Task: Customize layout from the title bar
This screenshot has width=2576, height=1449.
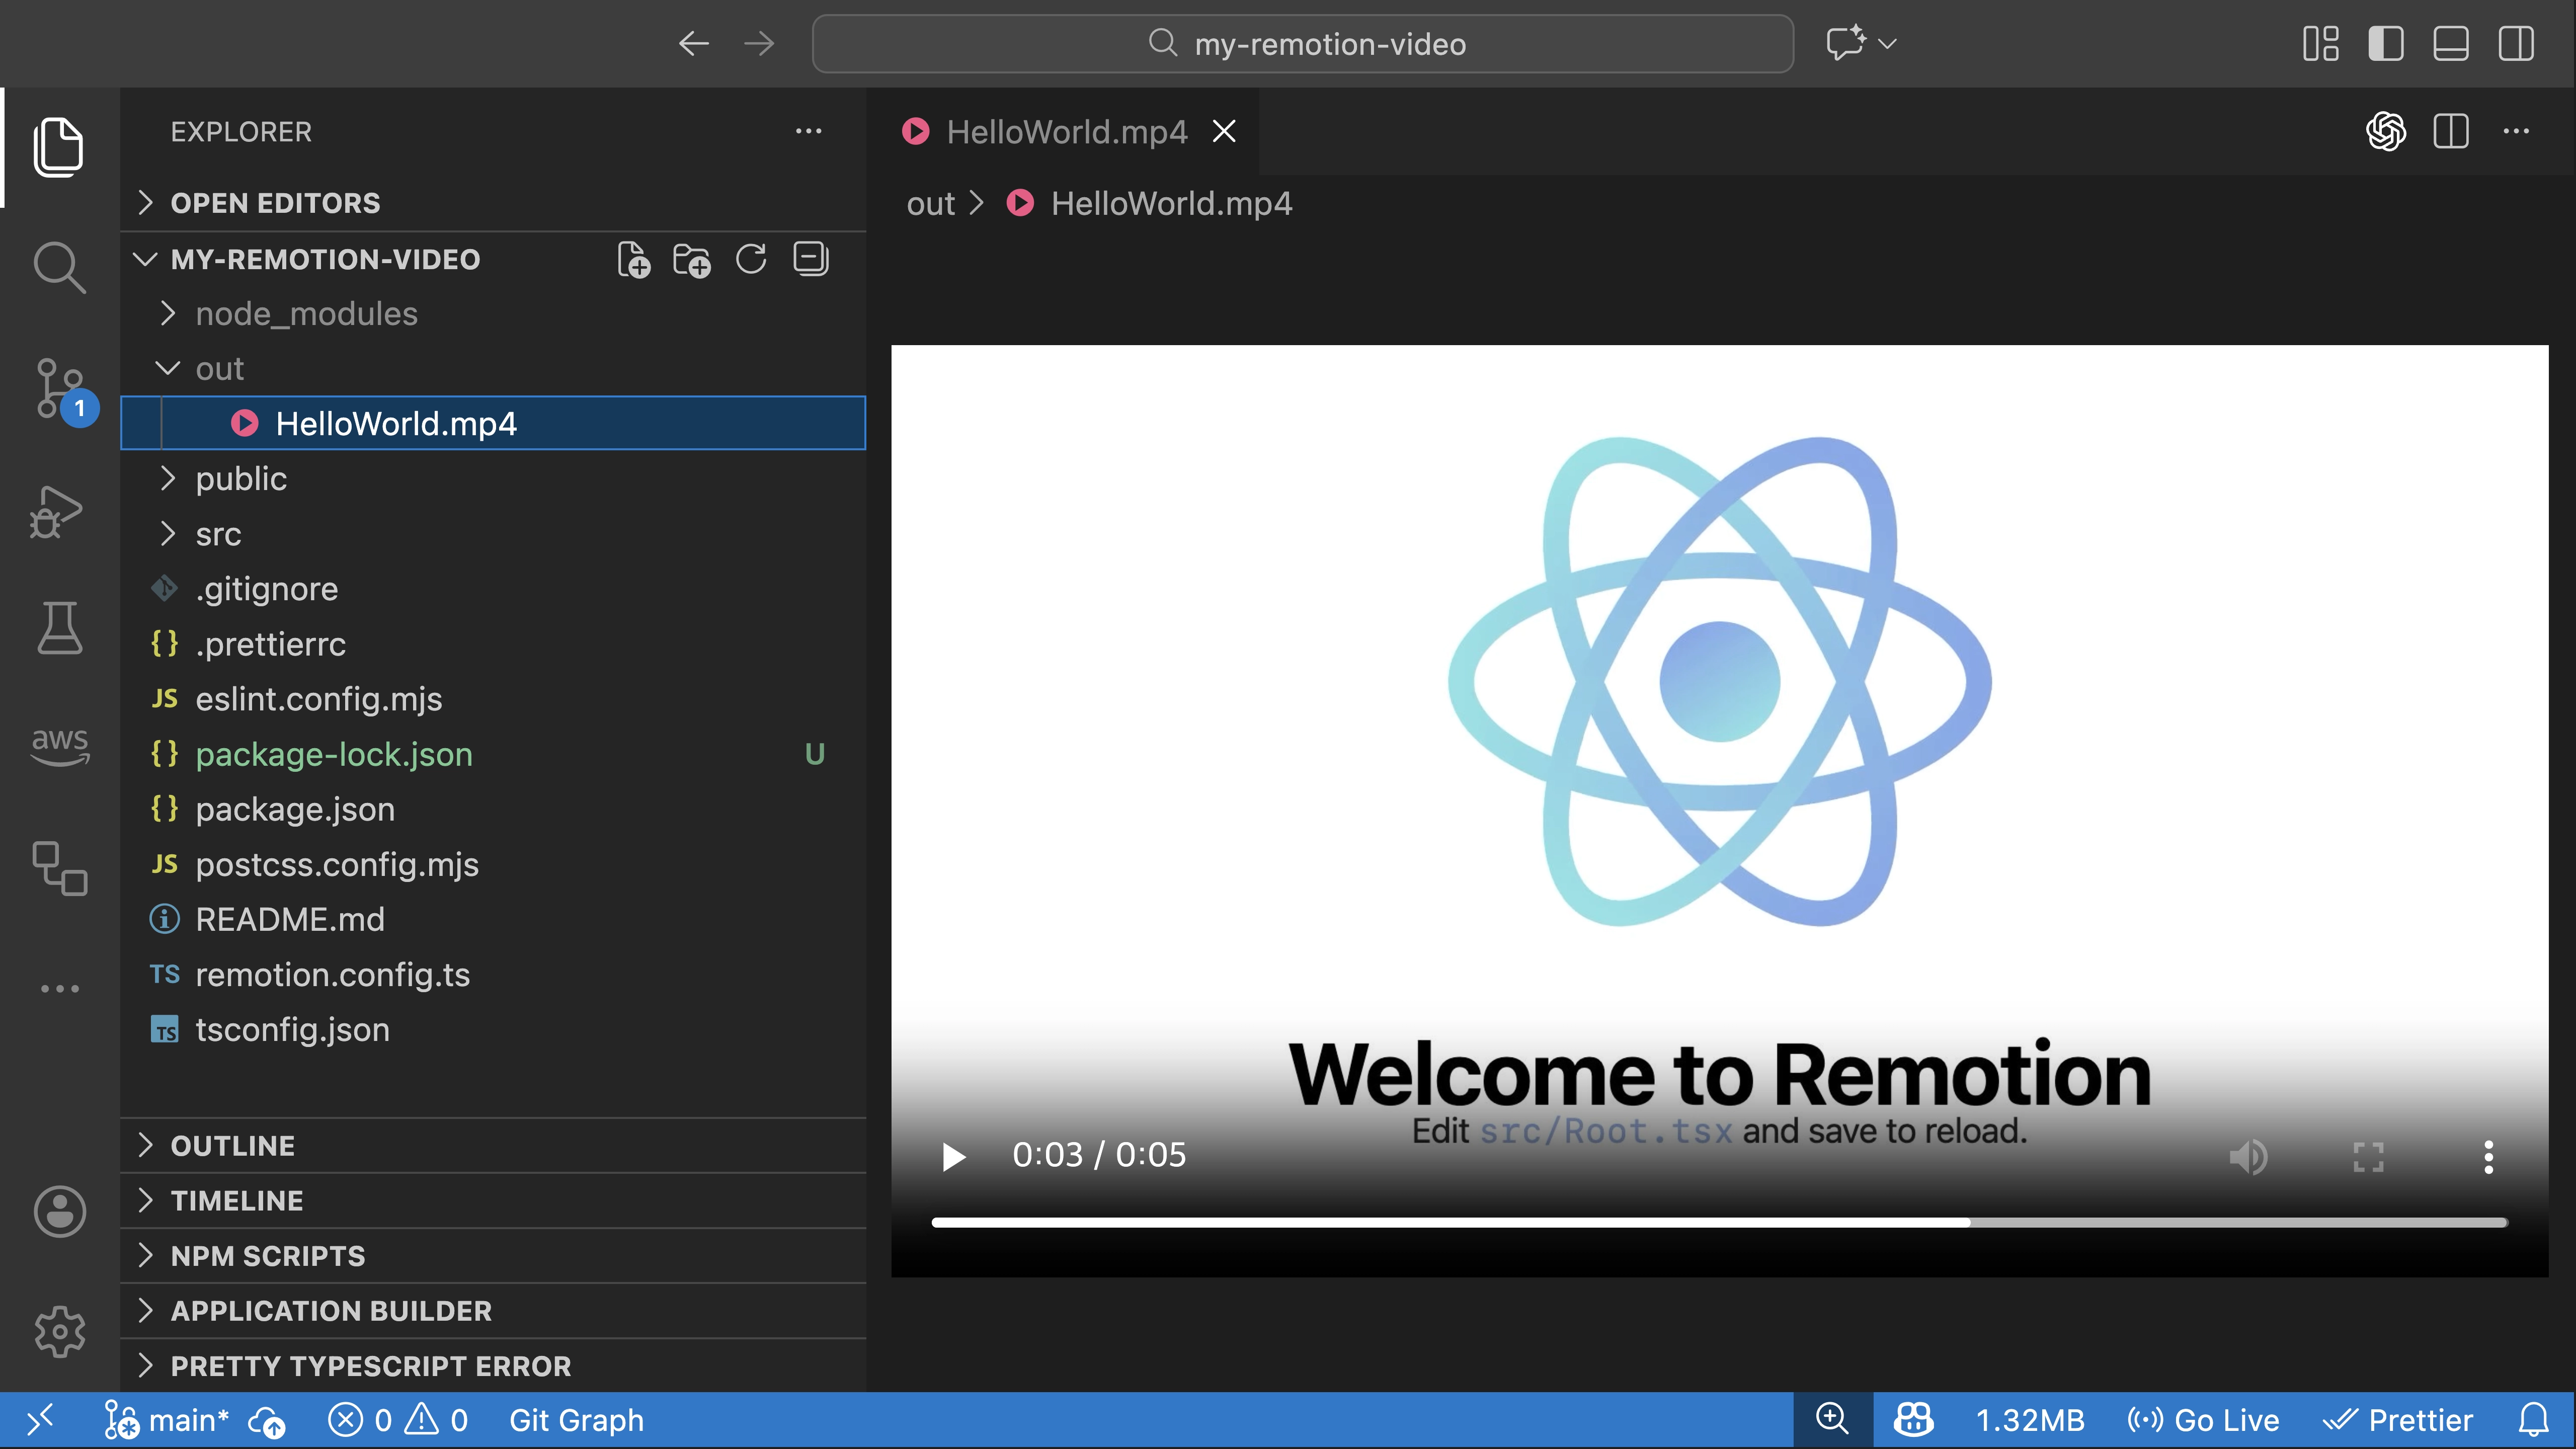Action: coord(2320,43)
